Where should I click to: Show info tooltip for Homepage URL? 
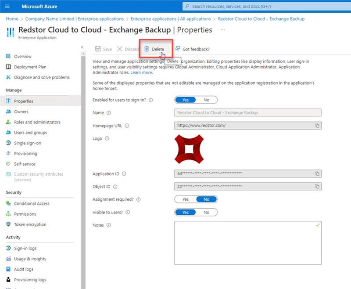pyautogui.click(x=127, y=126)
